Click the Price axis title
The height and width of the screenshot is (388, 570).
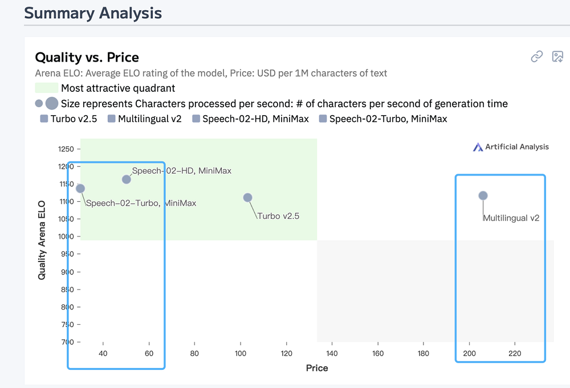point(317,368)
